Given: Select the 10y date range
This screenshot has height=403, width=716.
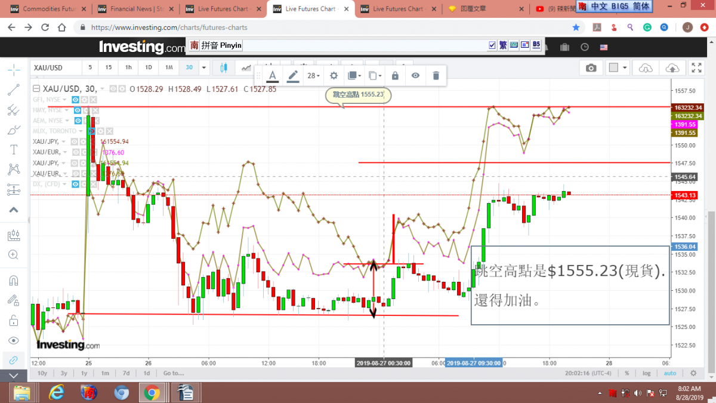Looking at the screenshot, I should click(42, 373).
